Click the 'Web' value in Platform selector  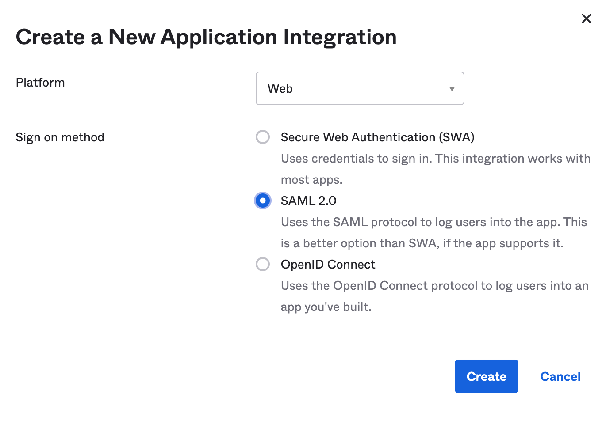coord(280,89)
